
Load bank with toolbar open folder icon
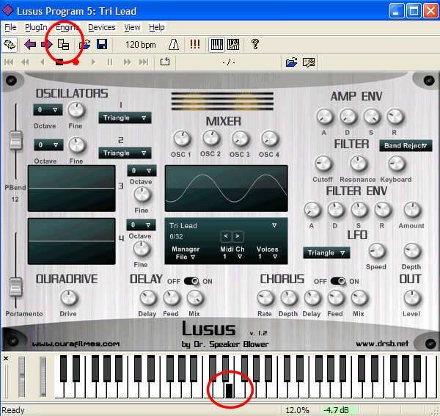(x=85, y=44)
